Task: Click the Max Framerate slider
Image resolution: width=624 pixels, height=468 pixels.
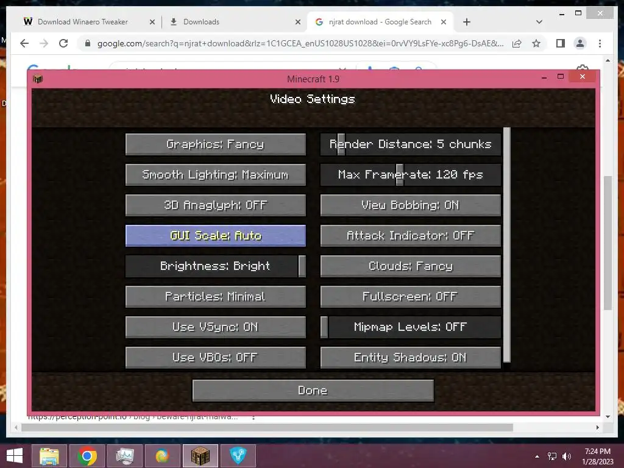Action: [x=410, y=175]
